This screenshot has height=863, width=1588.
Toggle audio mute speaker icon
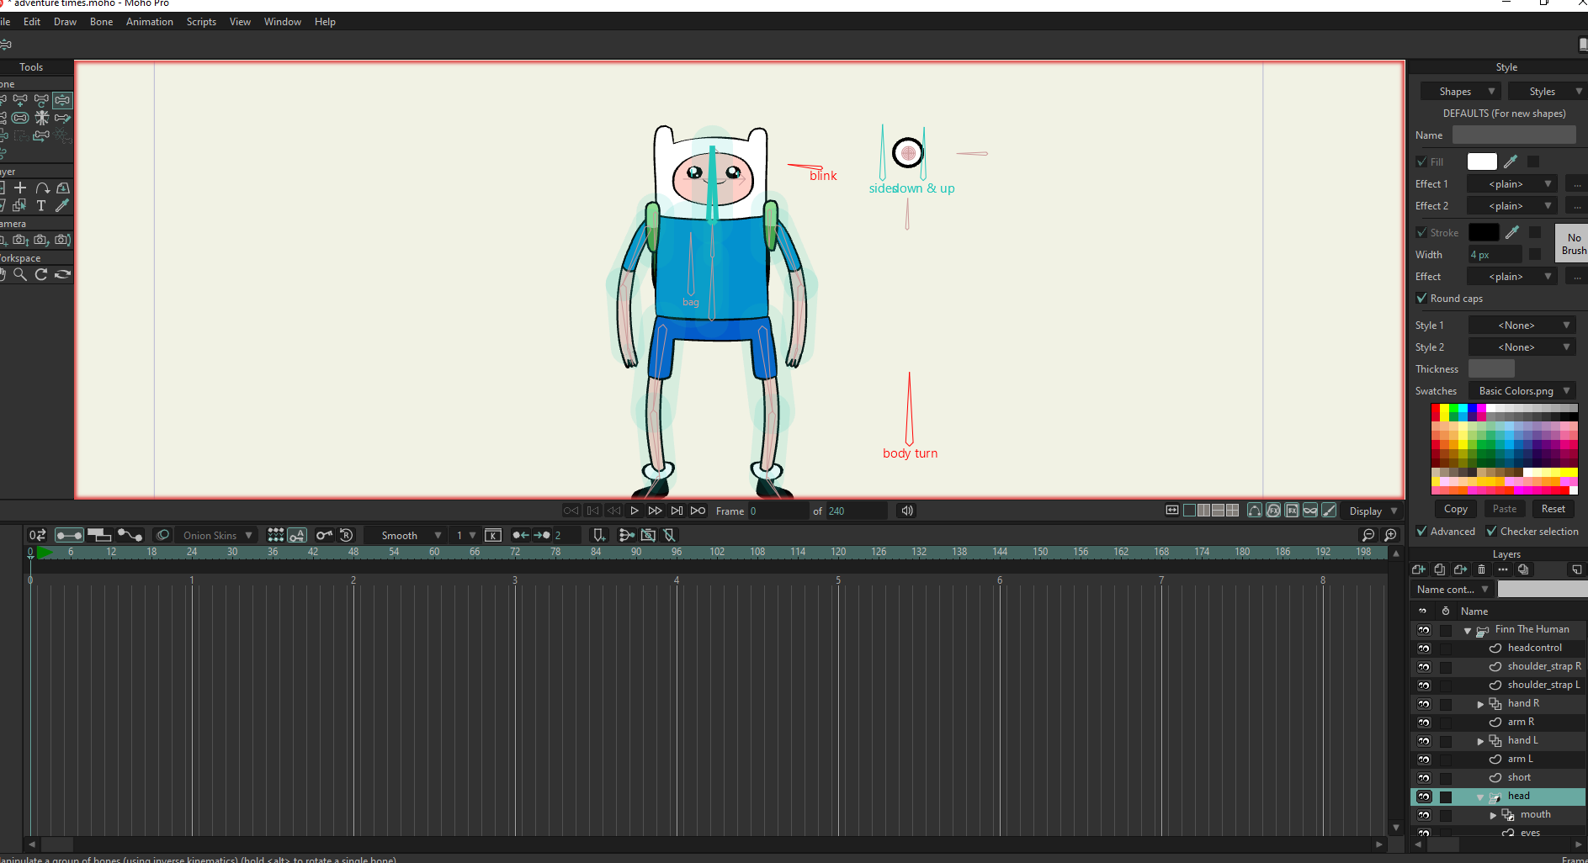pos(907,511)
